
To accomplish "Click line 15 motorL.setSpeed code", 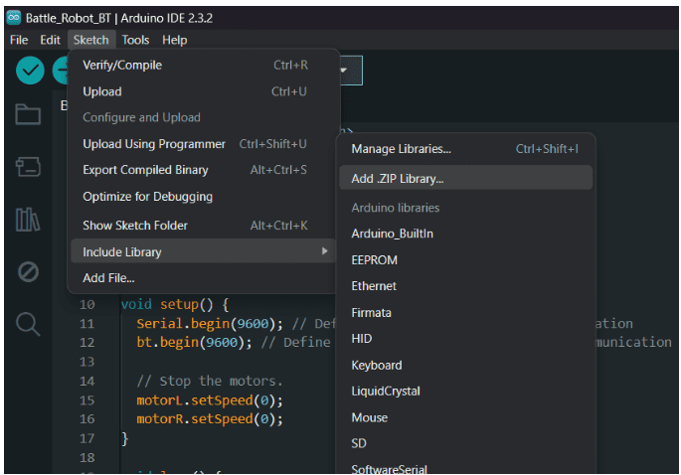I will (x=210, y=399).
